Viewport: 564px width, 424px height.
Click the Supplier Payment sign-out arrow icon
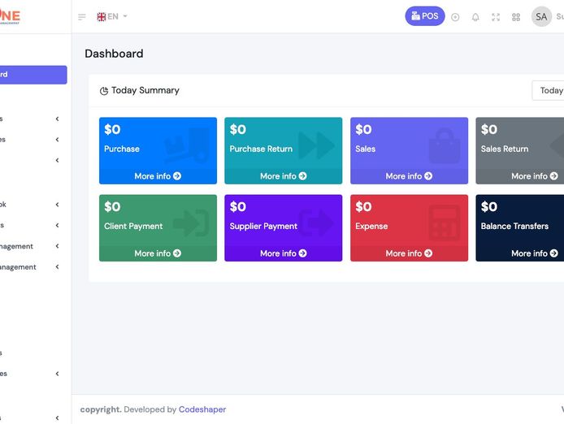pos(316,223)
